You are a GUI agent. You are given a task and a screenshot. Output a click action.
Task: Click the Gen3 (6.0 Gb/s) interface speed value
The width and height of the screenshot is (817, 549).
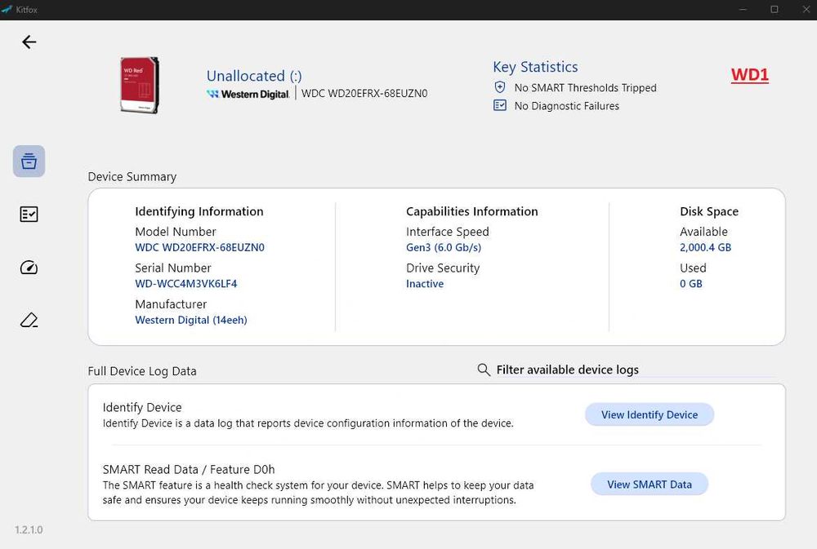click(x=444, y=247)
